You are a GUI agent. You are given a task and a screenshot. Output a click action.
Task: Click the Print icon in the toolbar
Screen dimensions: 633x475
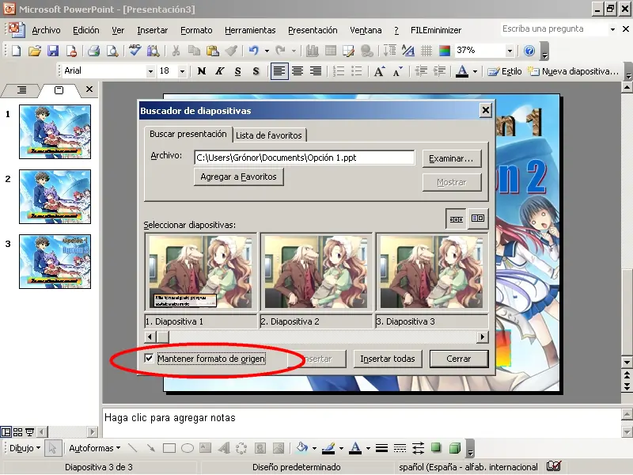93,51
